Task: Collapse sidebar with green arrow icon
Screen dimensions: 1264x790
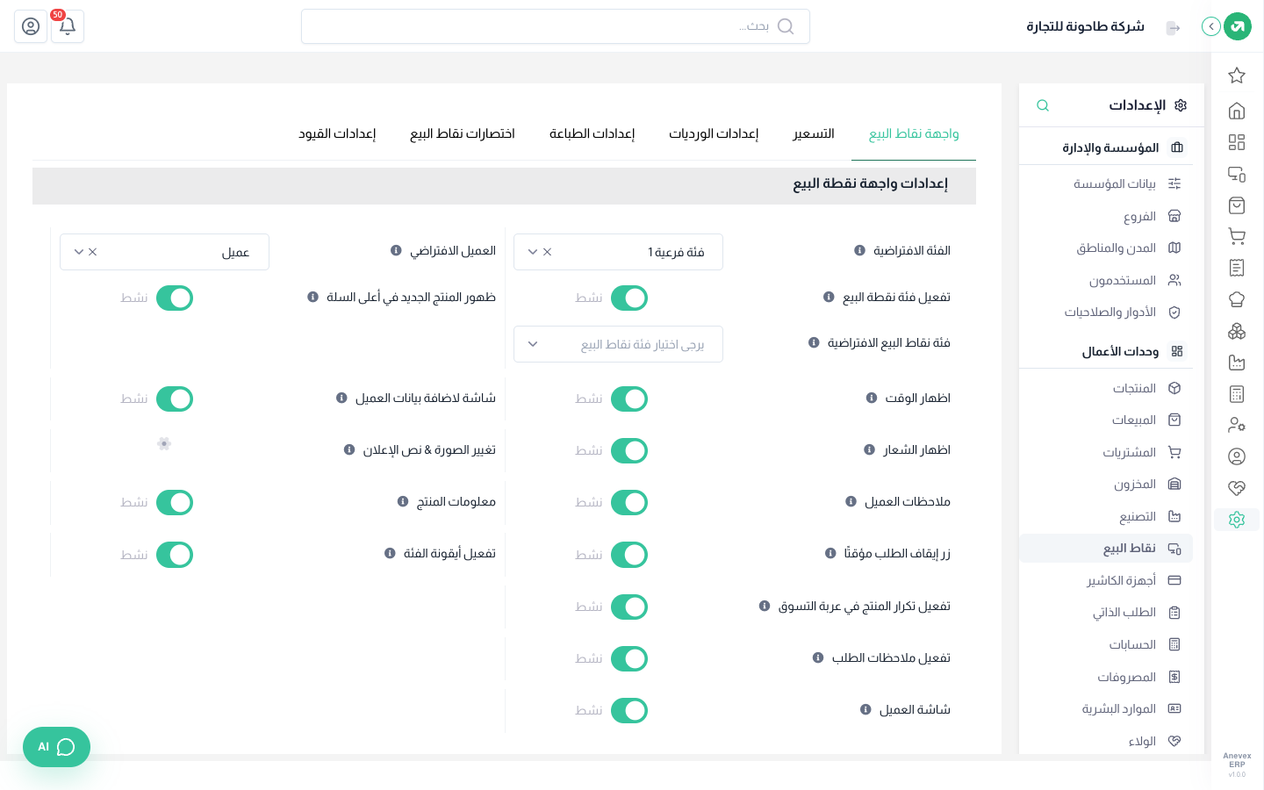Action: pyautogui.click(x=1211, y=26)
